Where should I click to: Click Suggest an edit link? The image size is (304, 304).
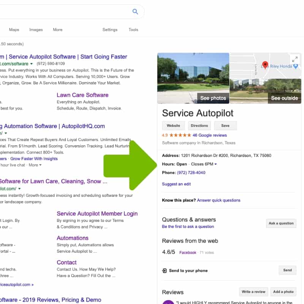coord(176,184)
